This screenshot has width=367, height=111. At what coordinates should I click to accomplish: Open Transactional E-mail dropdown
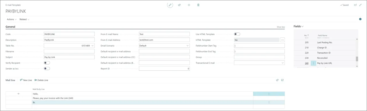click(x=282, y=63)
